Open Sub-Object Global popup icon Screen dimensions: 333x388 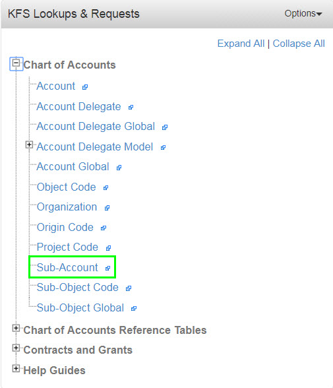[134, 309]
